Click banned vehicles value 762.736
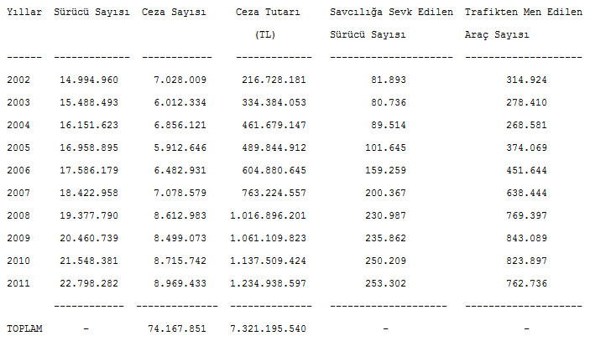595x341 pixels. click(x=526, y=283)
